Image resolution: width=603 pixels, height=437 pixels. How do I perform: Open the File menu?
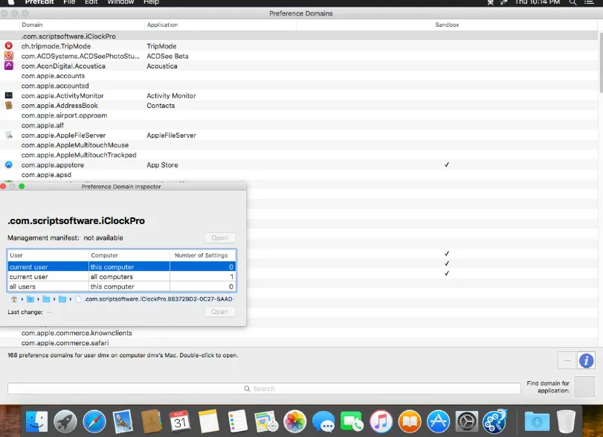click(69, 2)
